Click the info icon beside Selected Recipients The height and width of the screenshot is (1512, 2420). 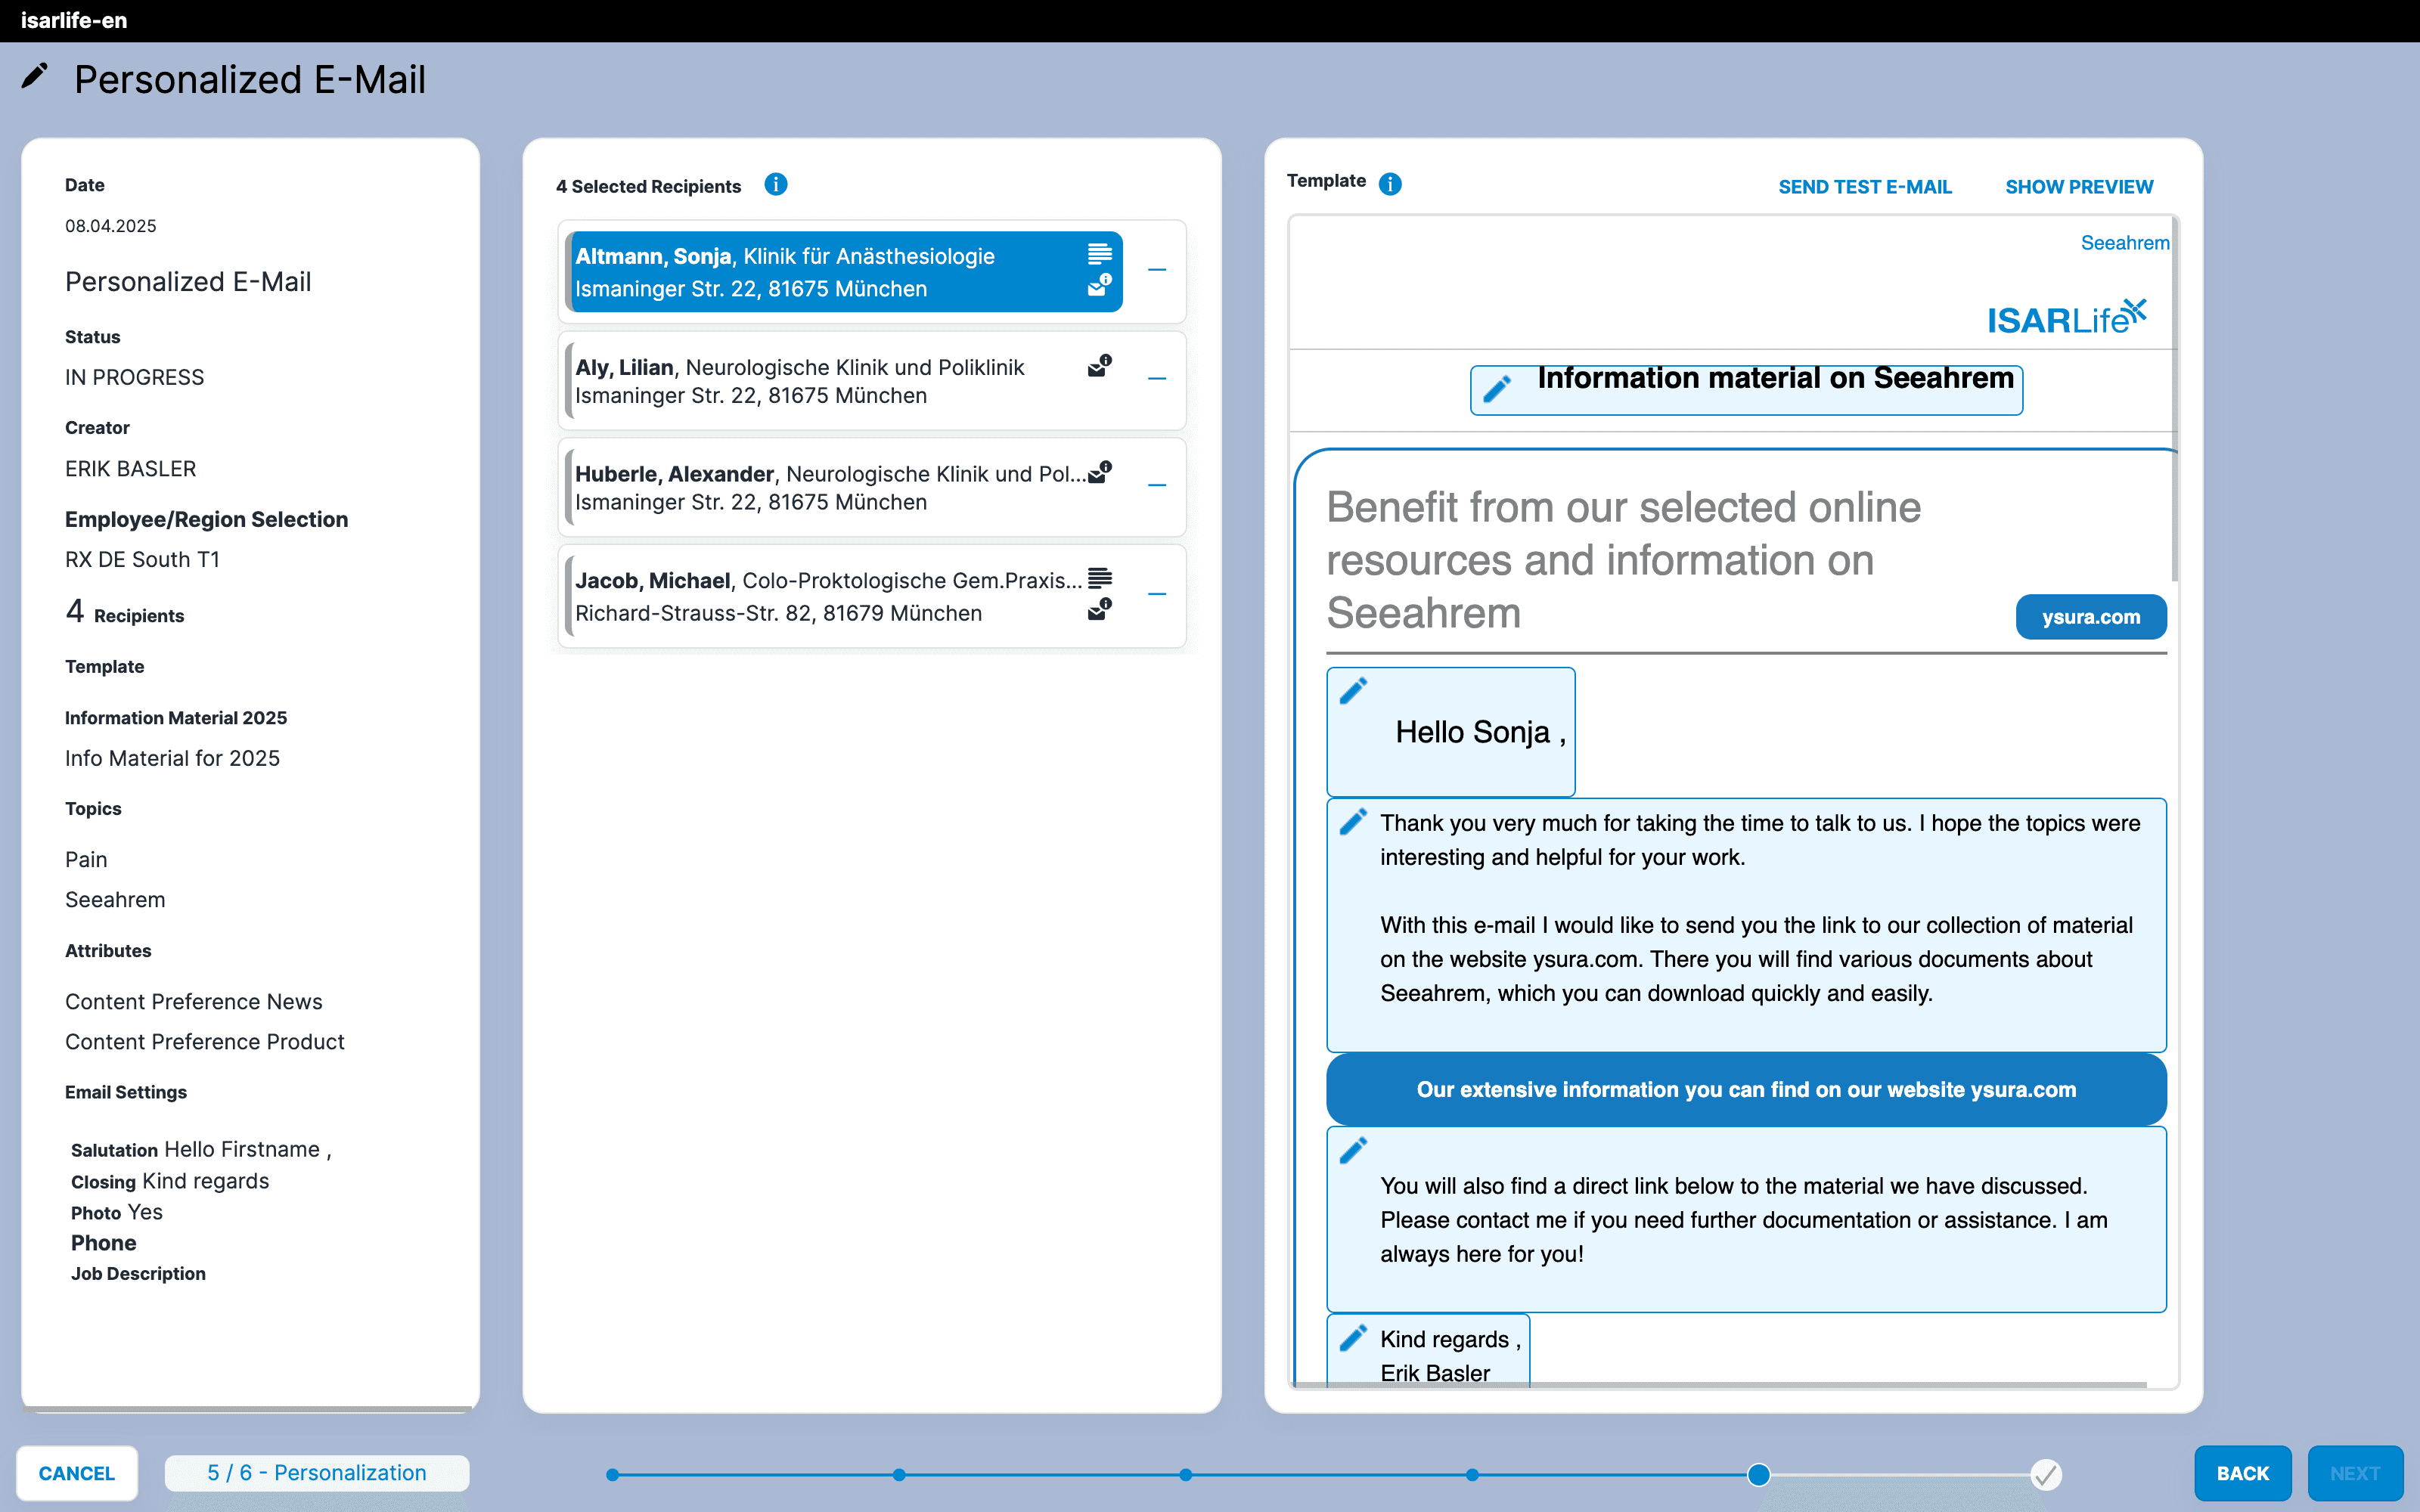[x=775, y=185]
